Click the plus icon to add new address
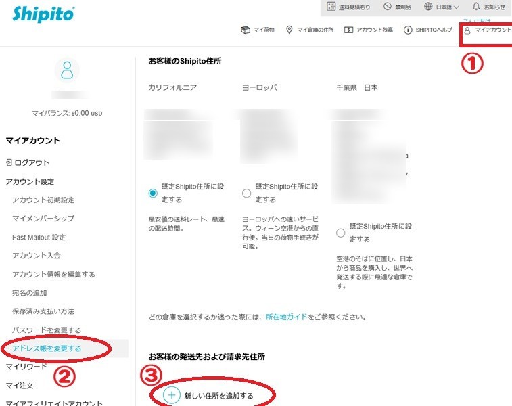 172,394
